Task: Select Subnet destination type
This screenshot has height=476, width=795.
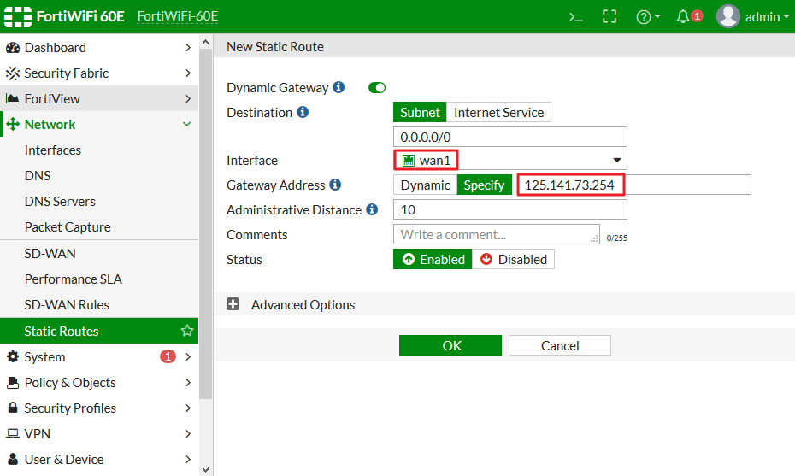Action: [x=420, y=112]
